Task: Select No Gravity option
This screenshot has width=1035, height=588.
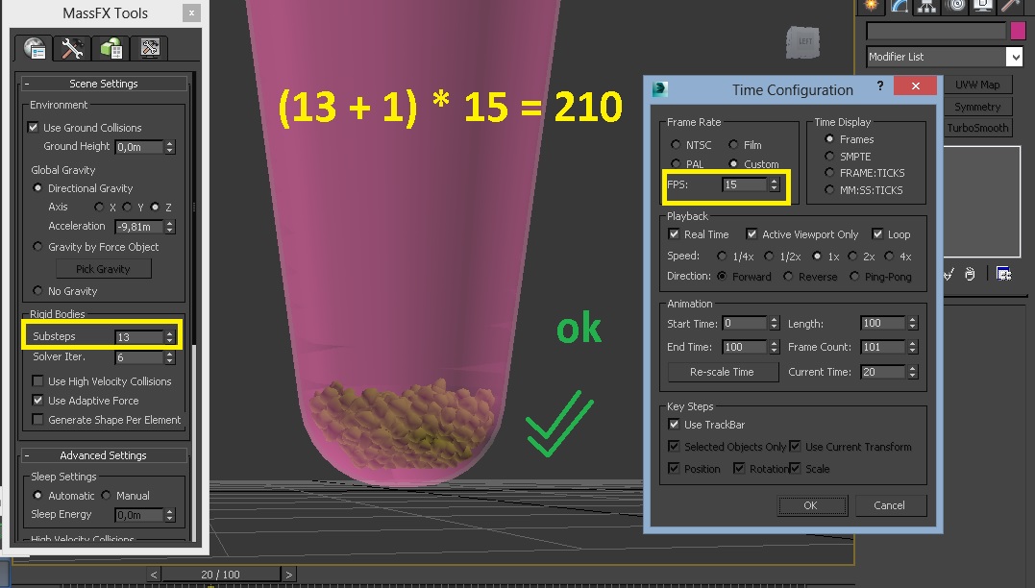Action: coord(37,290)
